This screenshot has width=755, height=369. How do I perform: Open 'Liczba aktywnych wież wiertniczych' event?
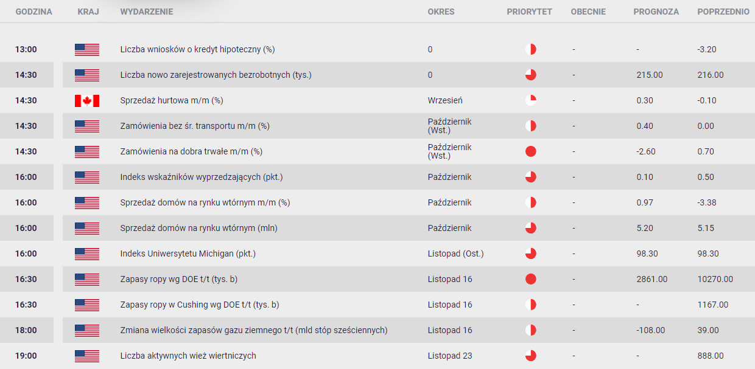(x=188, y=356)
